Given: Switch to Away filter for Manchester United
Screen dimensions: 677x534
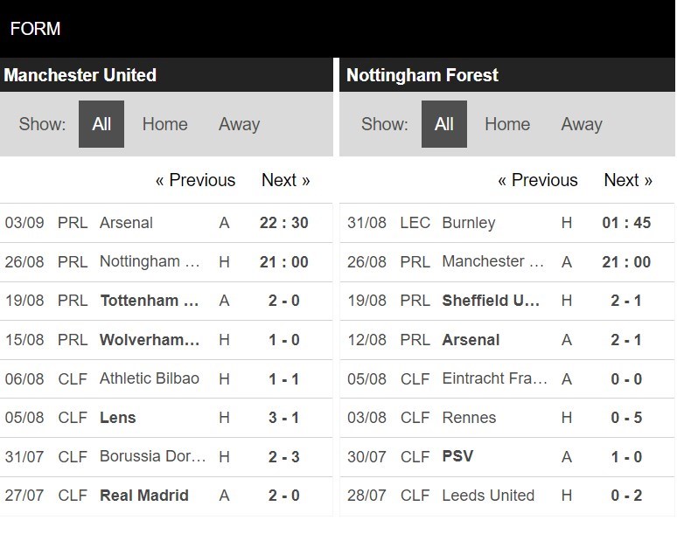Looking at the screenshot, I should coord(239,124).
